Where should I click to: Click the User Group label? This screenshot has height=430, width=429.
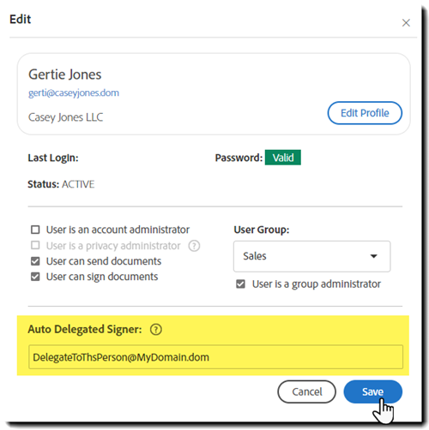262,230
